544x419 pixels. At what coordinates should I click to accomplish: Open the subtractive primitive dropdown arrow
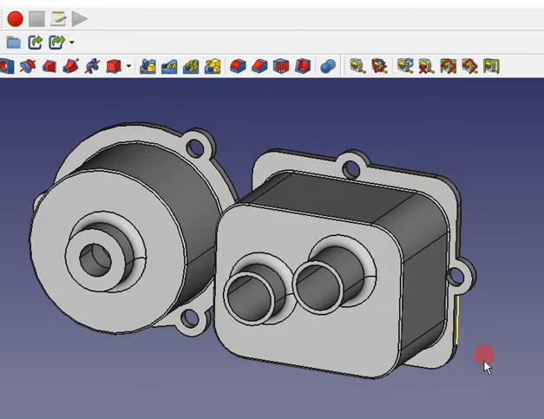click(128, 66)
